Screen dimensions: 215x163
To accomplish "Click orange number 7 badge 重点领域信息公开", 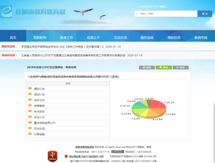I will [30, 122].
